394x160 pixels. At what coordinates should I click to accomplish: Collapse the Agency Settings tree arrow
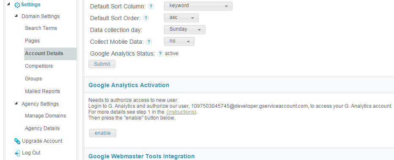[16, 103]
